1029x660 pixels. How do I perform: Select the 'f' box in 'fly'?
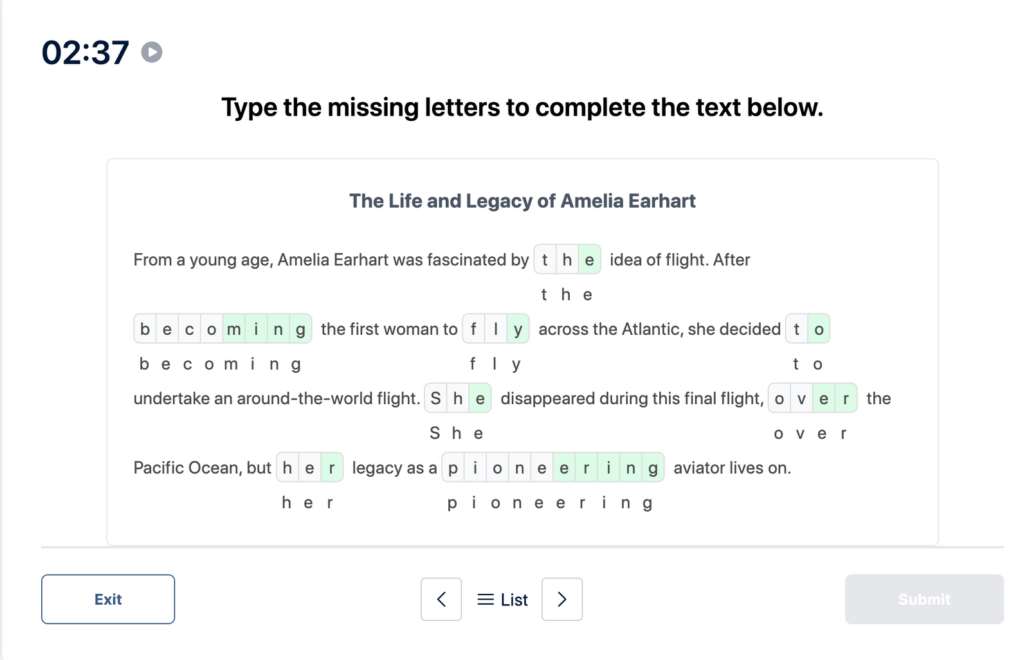click(473, 329)
